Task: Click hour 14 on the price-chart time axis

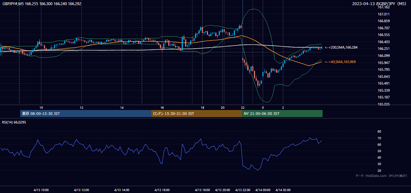Action: pos(122,107)
